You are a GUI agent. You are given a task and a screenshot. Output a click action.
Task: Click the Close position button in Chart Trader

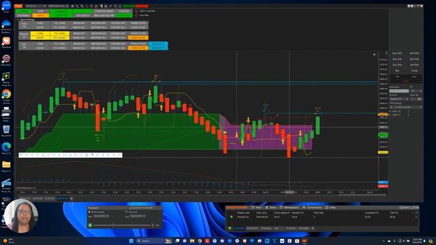tap(414, 71)
